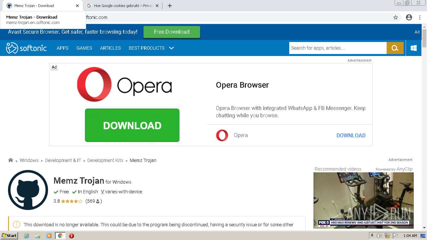The image size is (427, 240).
Task: Open the BEST PRODUCTS menu
Action: click(146, 48)
